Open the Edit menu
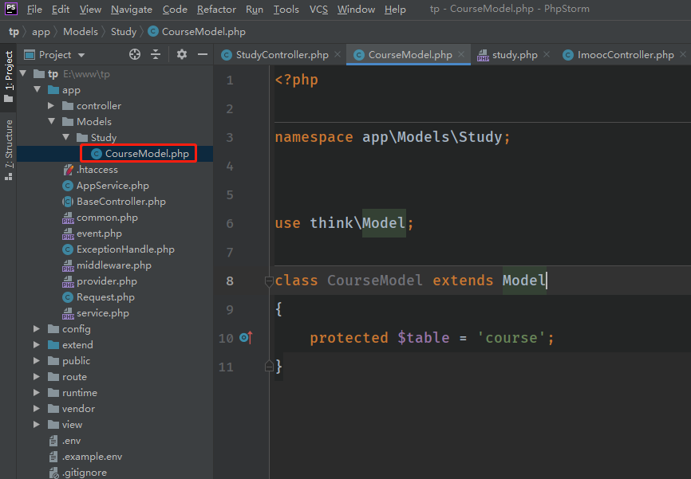 pos(61,10)
